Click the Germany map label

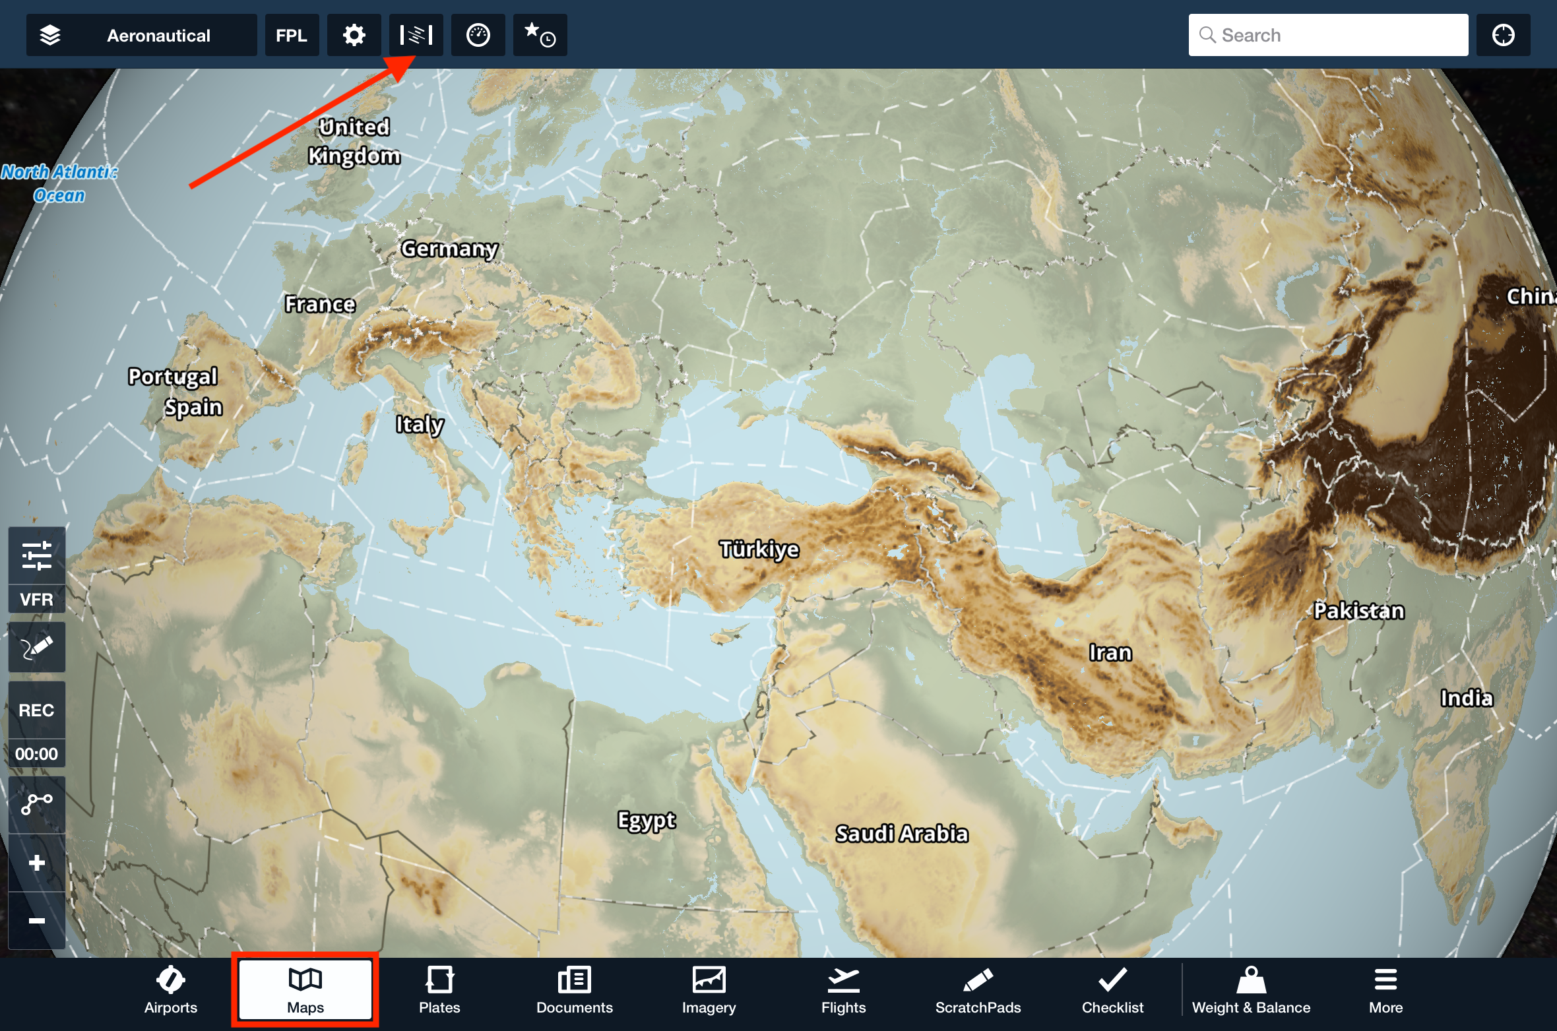(450, 249)
